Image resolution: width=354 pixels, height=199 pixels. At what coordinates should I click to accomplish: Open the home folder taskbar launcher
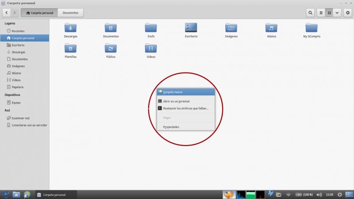(16, 195)
